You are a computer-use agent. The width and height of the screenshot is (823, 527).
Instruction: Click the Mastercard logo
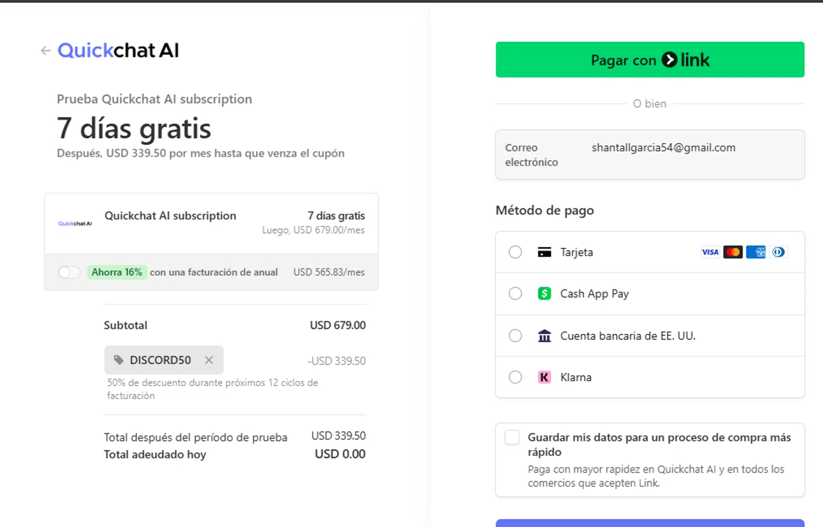[x=733, y=252]
